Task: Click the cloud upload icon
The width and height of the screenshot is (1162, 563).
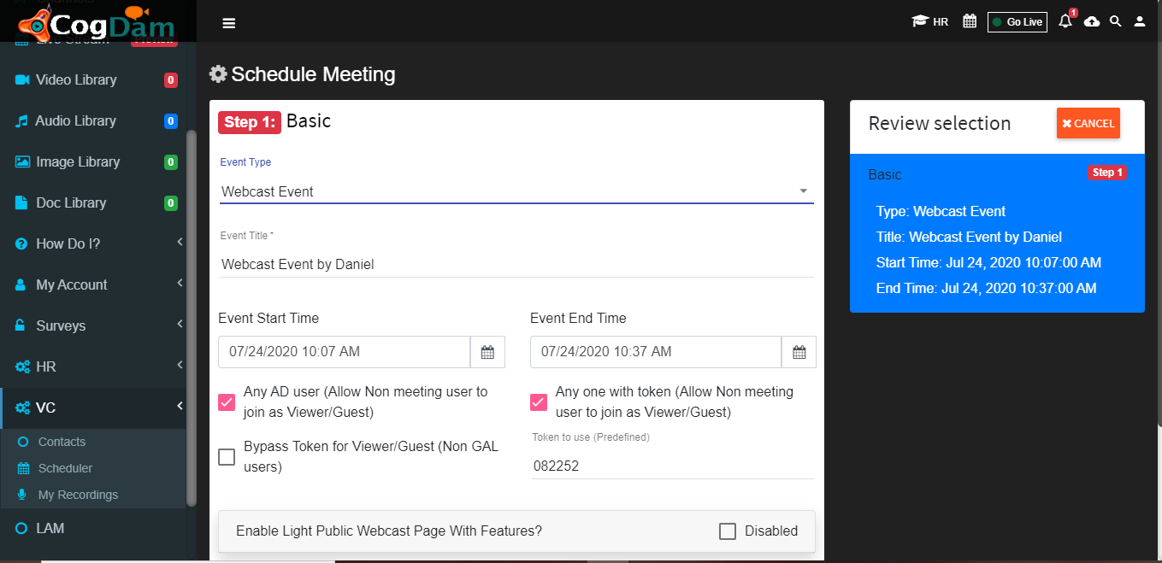Action: pos(1092,21)
